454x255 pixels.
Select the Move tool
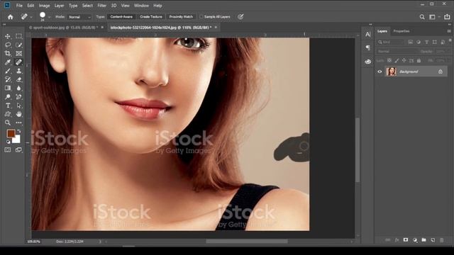pyautogui.click(x=8, y=36)
